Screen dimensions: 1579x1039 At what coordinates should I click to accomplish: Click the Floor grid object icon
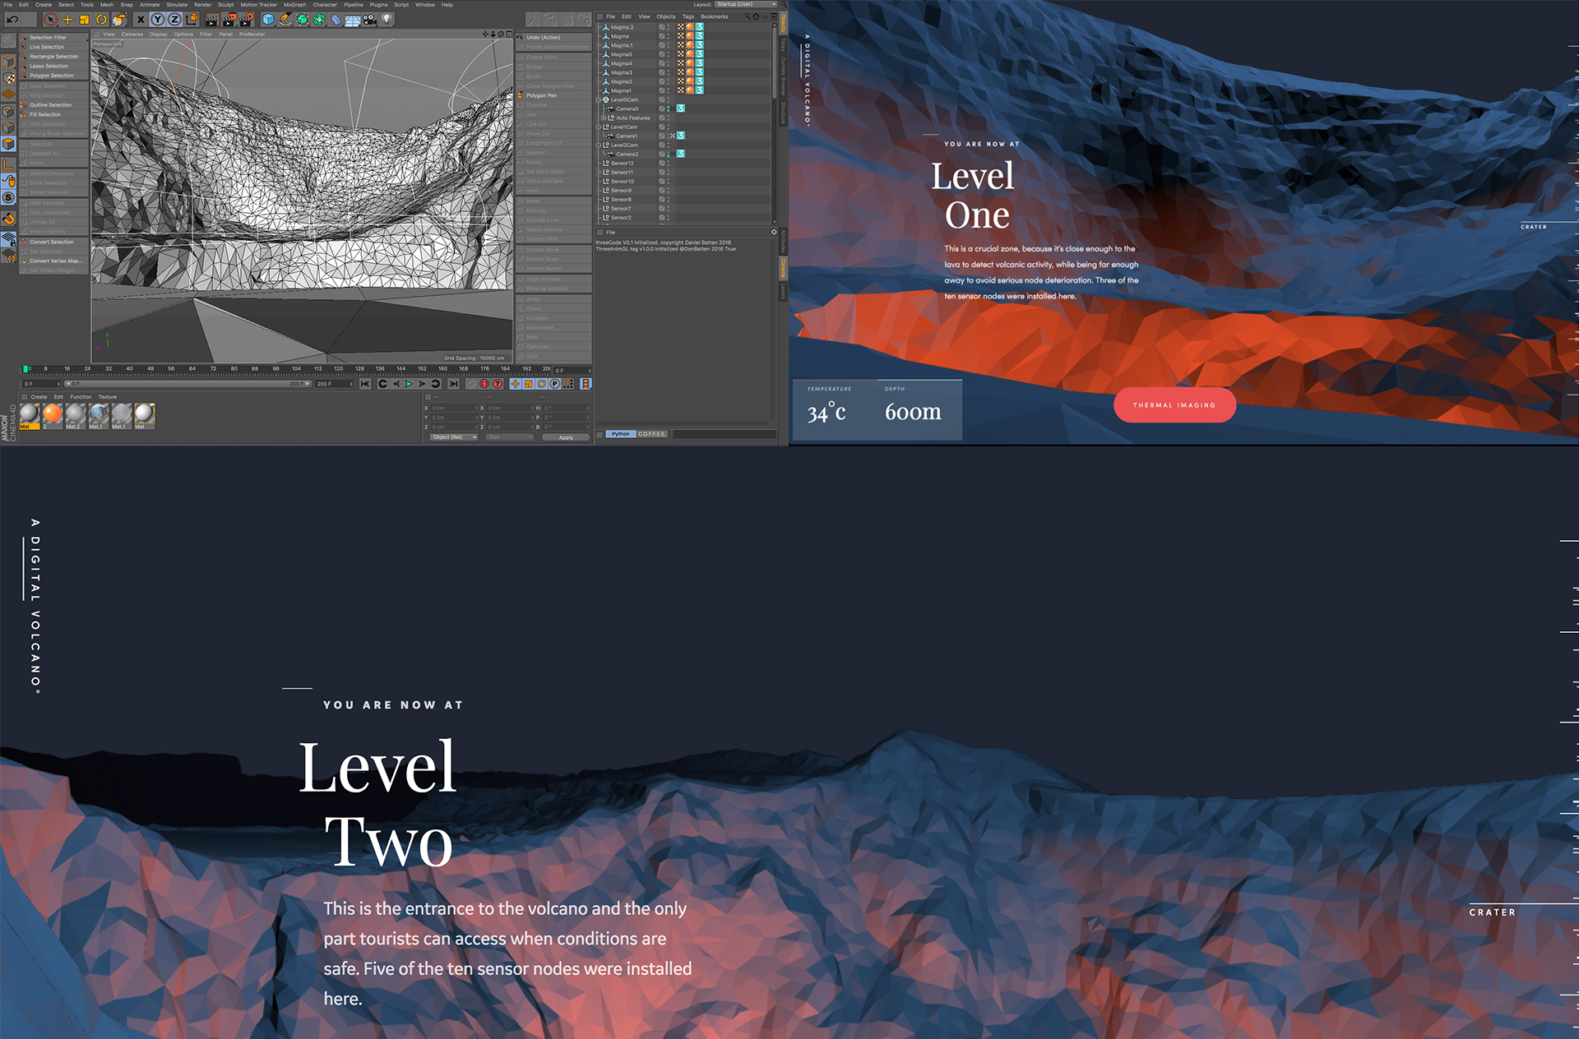click(353, 20)
